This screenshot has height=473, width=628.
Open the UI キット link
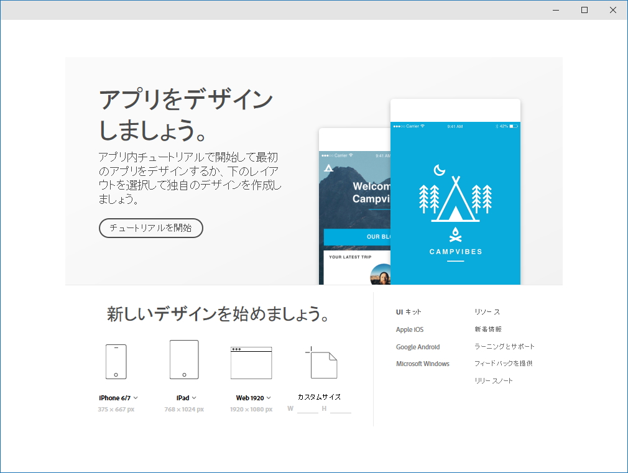pos(408,312)
